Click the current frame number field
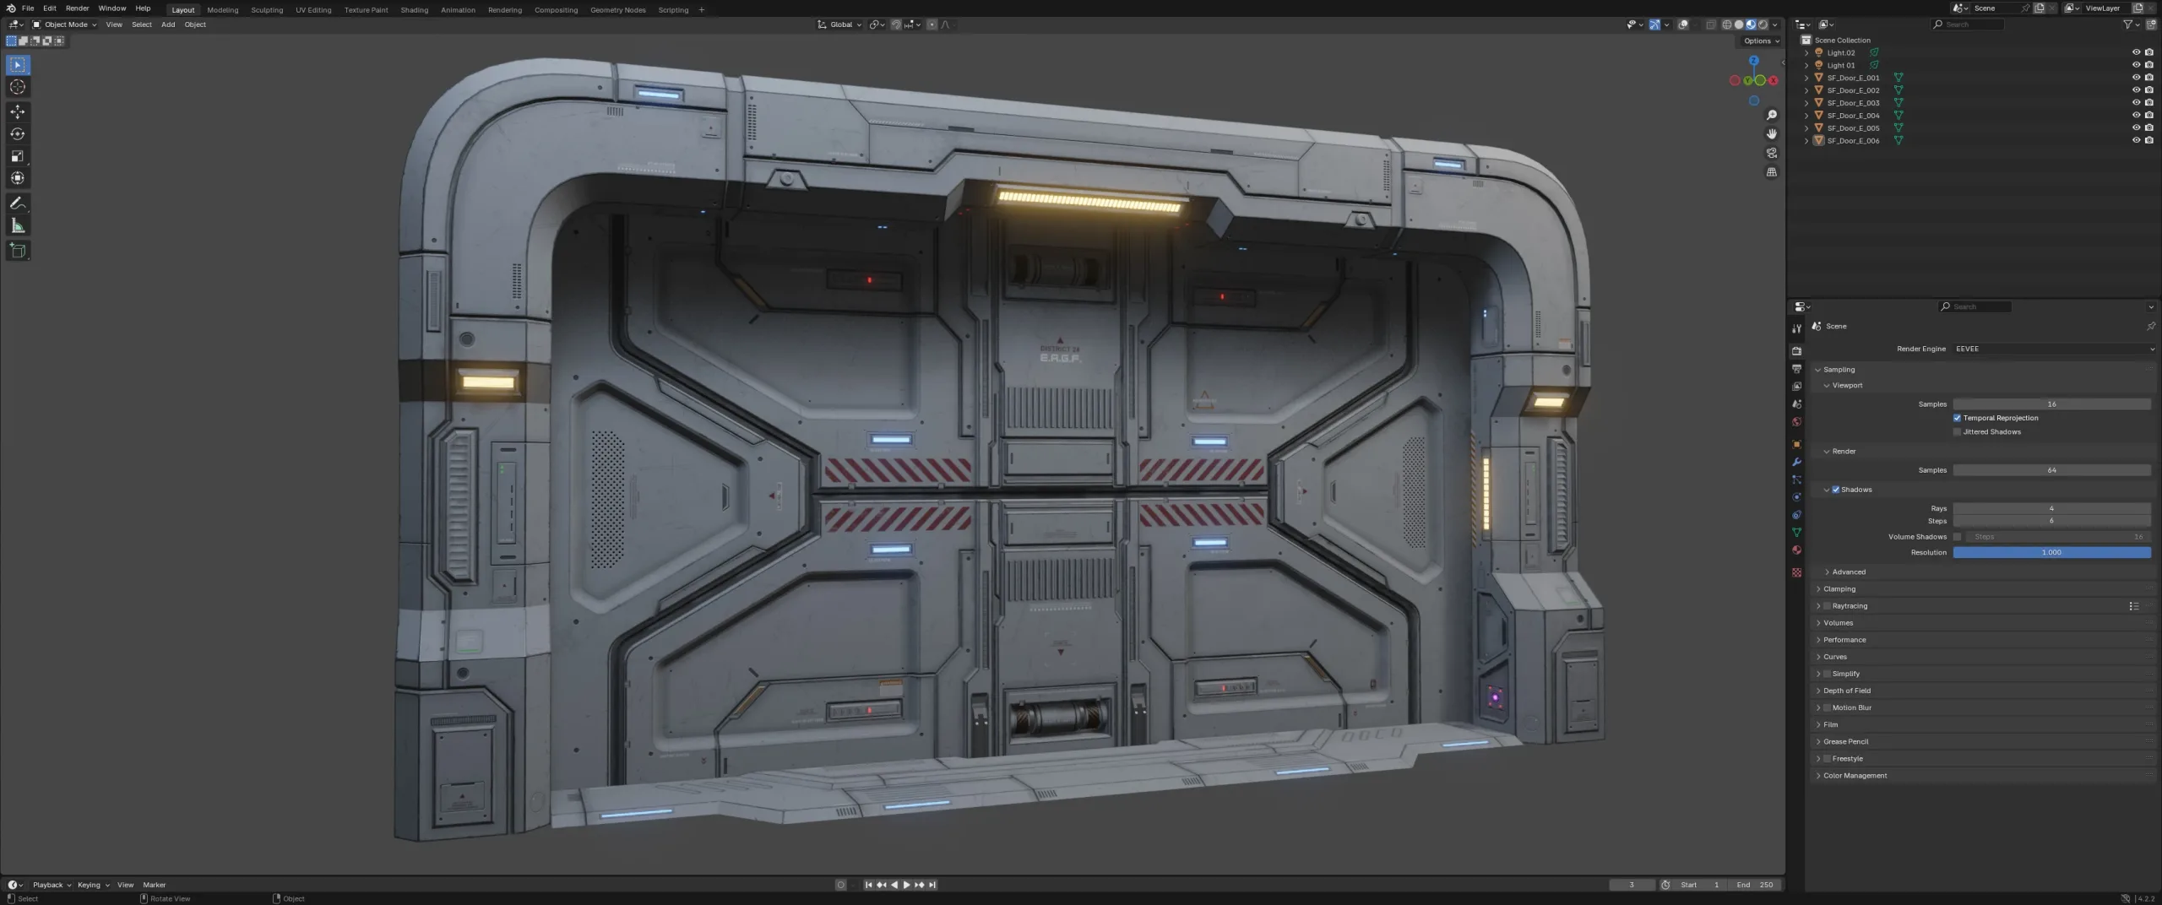 (1632, 884)
